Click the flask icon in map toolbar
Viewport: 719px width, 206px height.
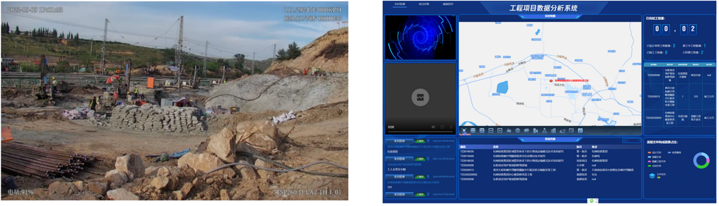[544, 131]
